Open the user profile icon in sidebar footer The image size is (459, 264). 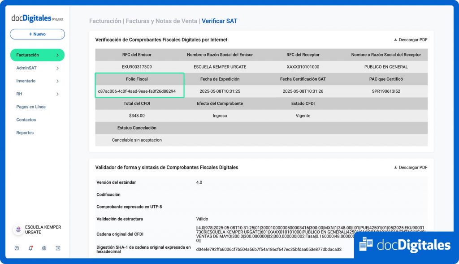click(17, 248)
